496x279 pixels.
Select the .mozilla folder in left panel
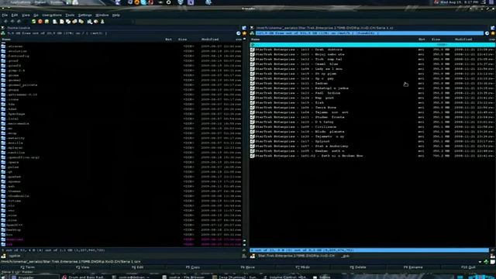[x=121, y=143]
